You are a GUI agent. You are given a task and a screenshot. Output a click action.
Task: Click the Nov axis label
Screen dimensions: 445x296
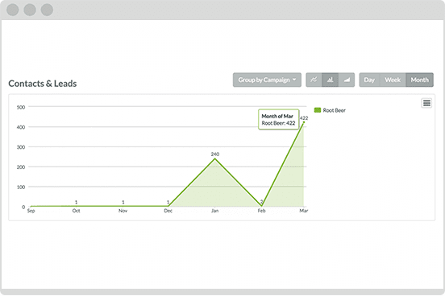pos(123,211)
